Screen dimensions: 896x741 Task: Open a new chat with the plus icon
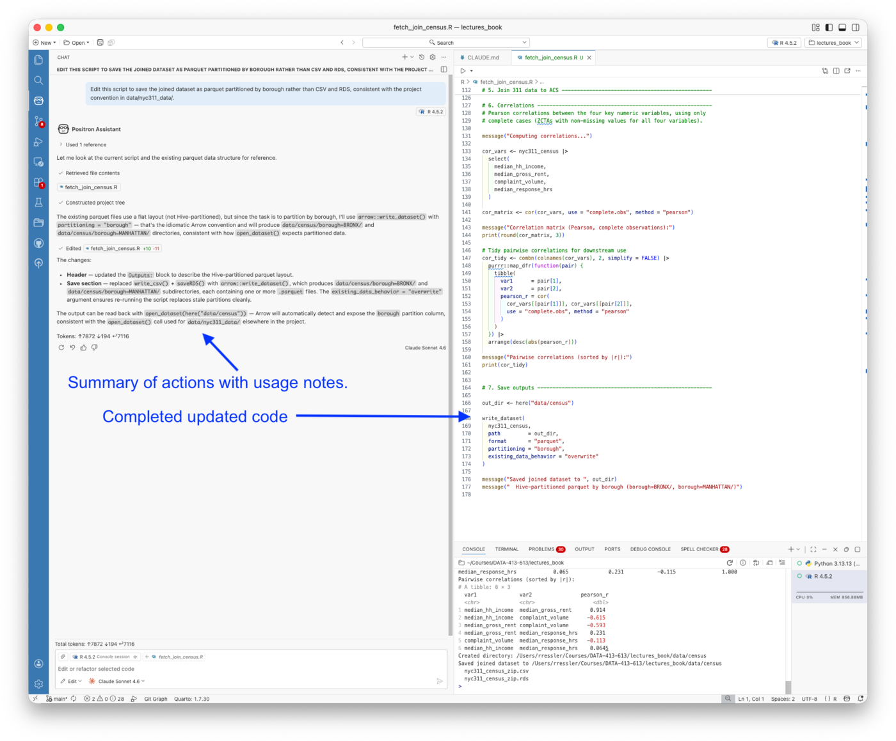coord(404,57)
